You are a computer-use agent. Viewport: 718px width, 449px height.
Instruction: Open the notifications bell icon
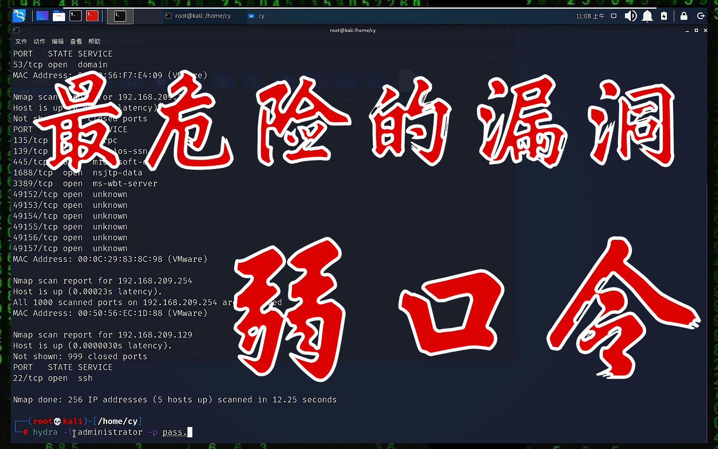pos(647,16)
